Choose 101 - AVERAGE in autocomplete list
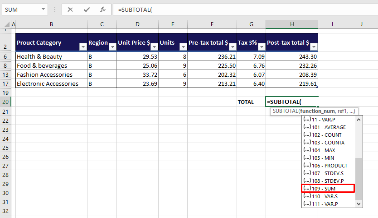 (x=328, y=127)
